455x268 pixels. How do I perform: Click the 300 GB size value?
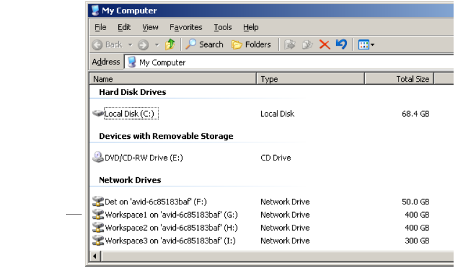[x=417, y=241]
